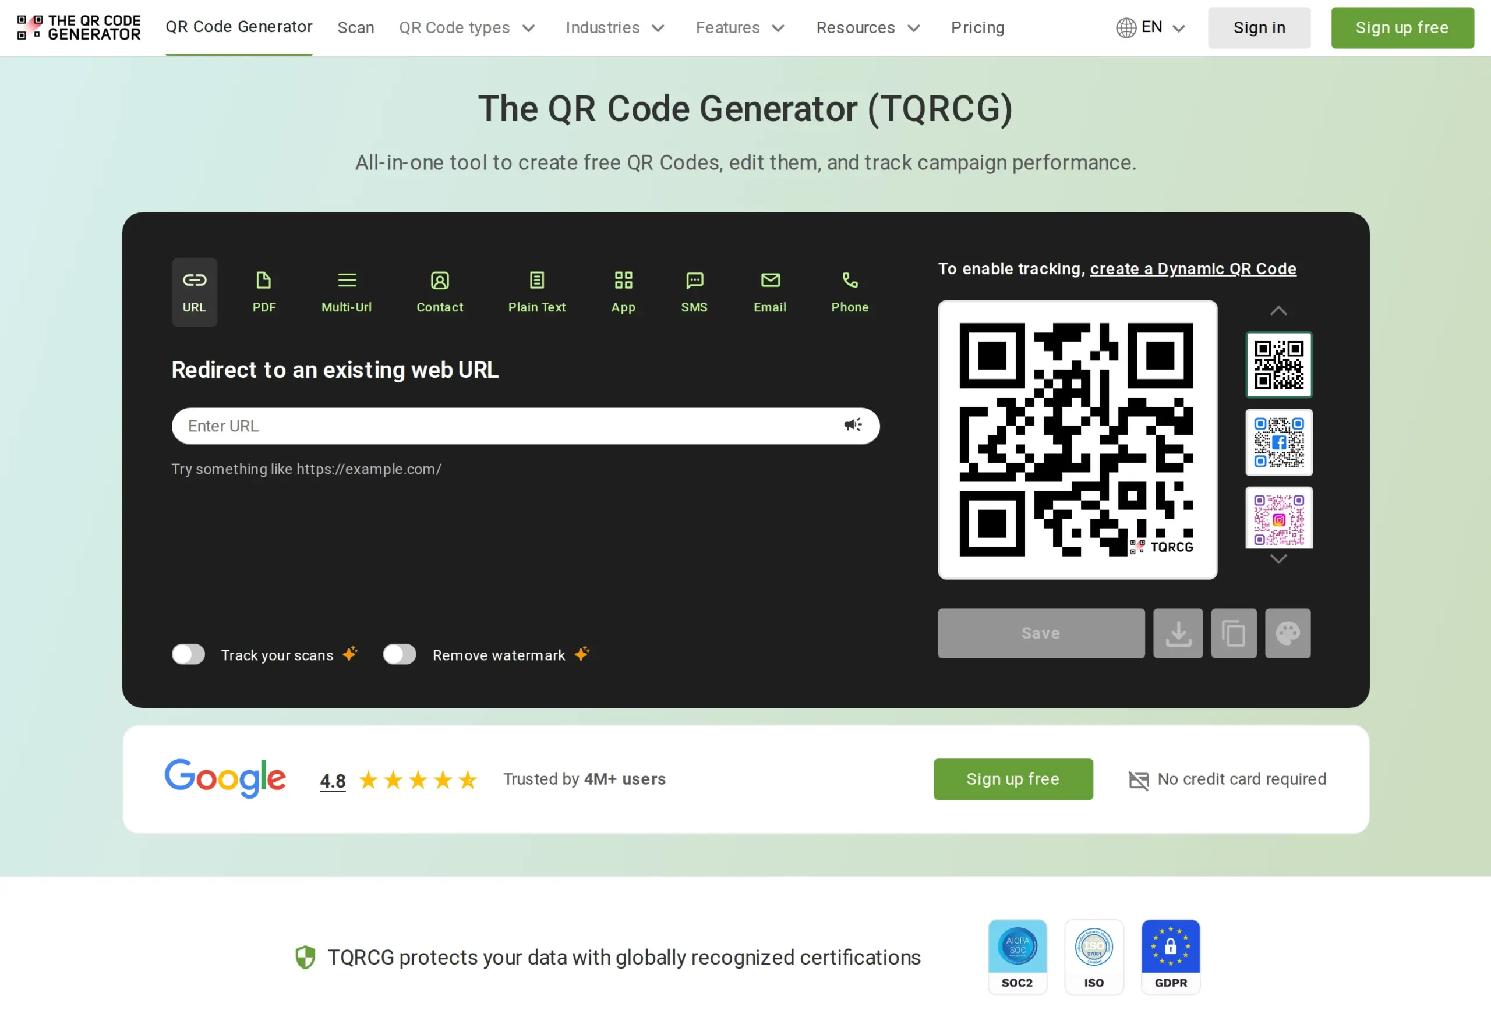Select the plain black QR template thumbnail
The width and height of the screenshot is (1491, 1035).
click(x=1278, y=364)
